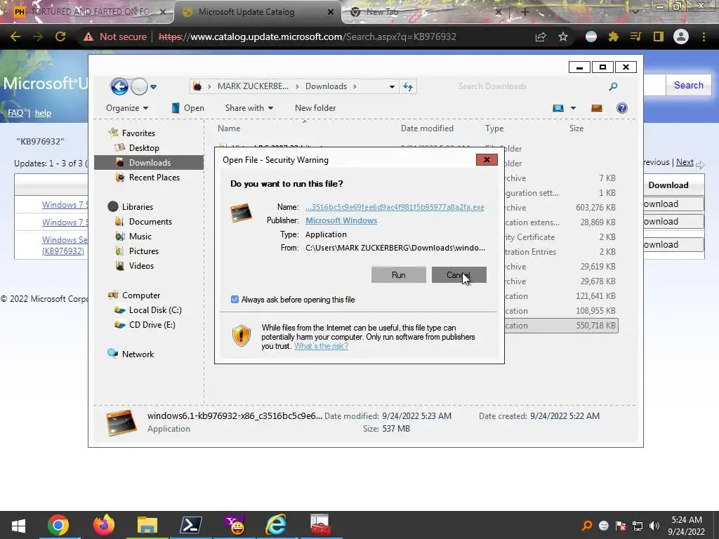Screen dimensions: 719x539
Task: Expand the address bar history dropdown
Action: (392, 86)
